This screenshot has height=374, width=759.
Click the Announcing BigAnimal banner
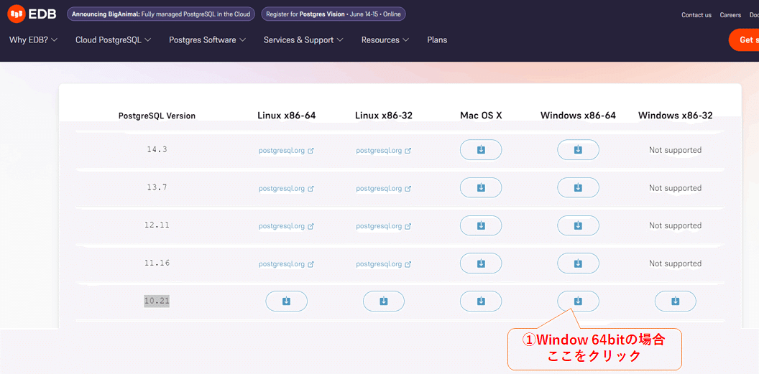click(161, 14)
